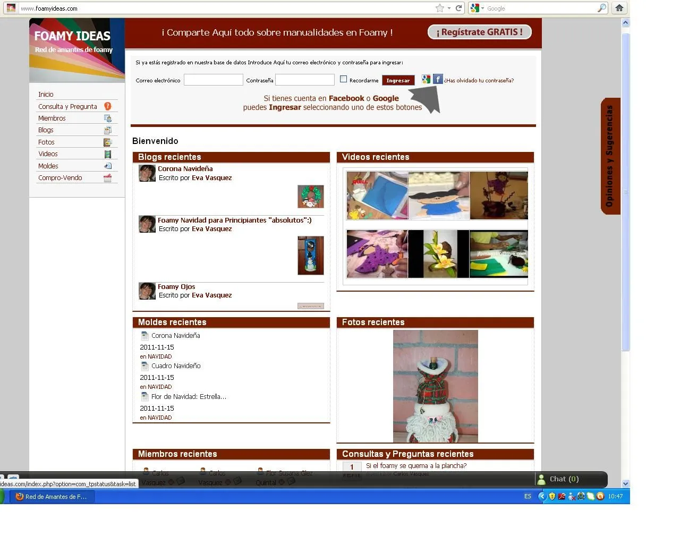Bookmark page with star icon
Image resolution: width=680 pixels, height=544 pixels.
(439, 8)
